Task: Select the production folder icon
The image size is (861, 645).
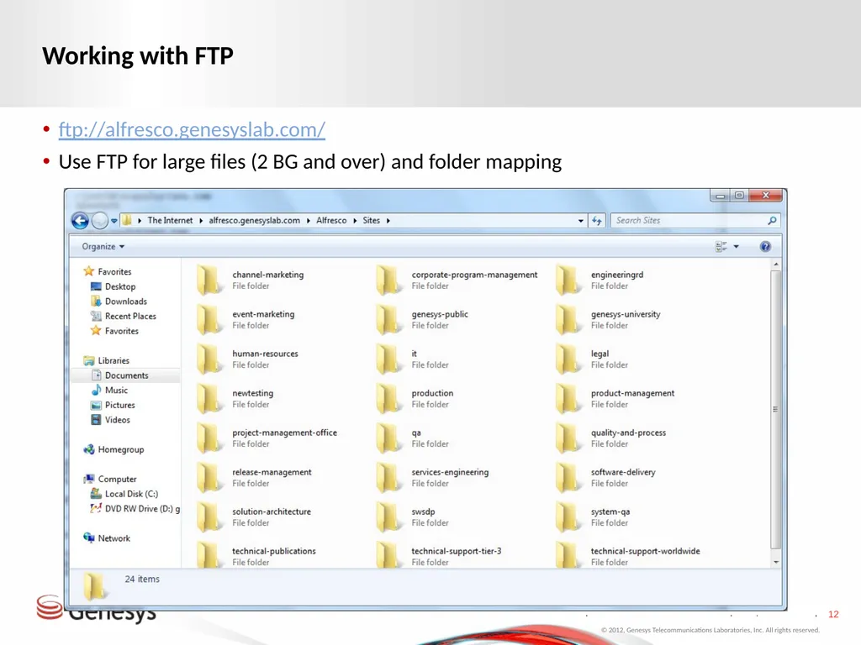Action: click(388, 398)
